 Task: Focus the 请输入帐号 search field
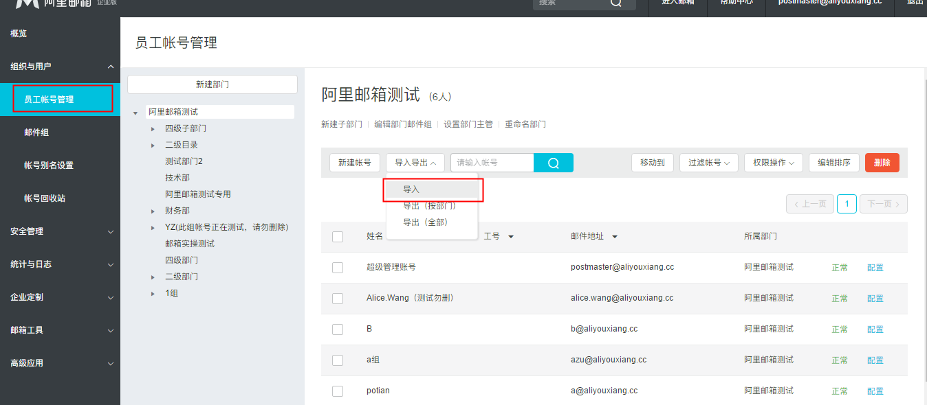492,163
